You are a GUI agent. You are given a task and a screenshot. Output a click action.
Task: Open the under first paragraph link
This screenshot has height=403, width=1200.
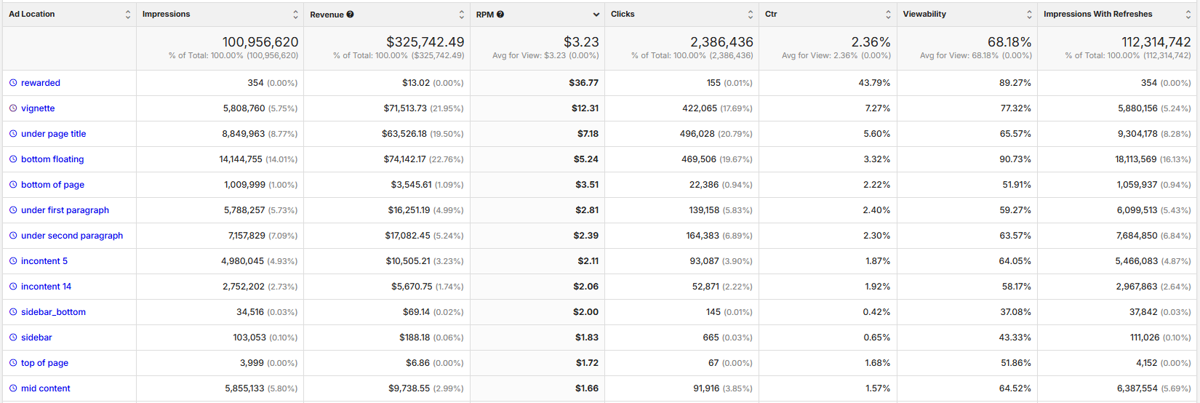(x=65, y=210)
